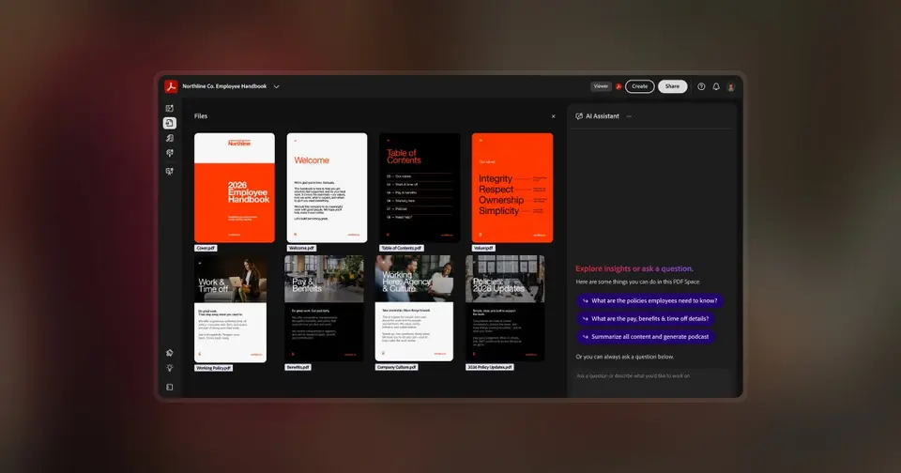This screenshot has width=901, height=473.
Task: Click the '2026 Policy Updates.pdf' file name label
Action: tap(490, 367)
